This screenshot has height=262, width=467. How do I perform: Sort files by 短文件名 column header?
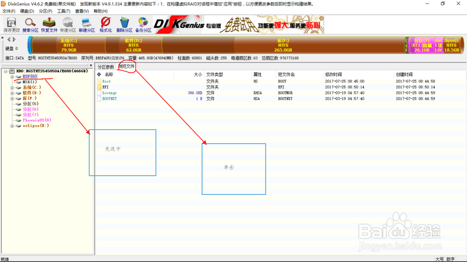point(286,74)
